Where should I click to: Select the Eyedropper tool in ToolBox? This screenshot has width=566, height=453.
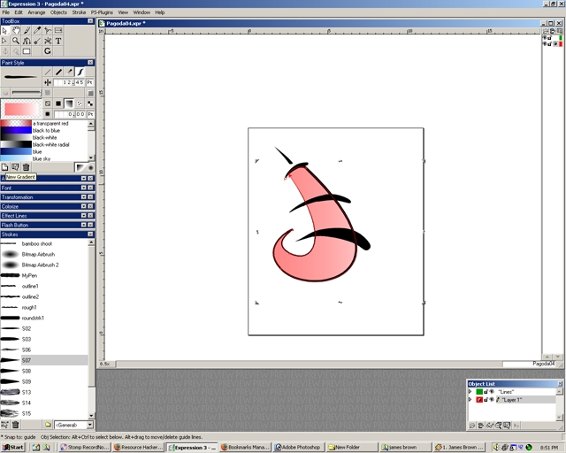pyautogui.click(x=37, y=31)
